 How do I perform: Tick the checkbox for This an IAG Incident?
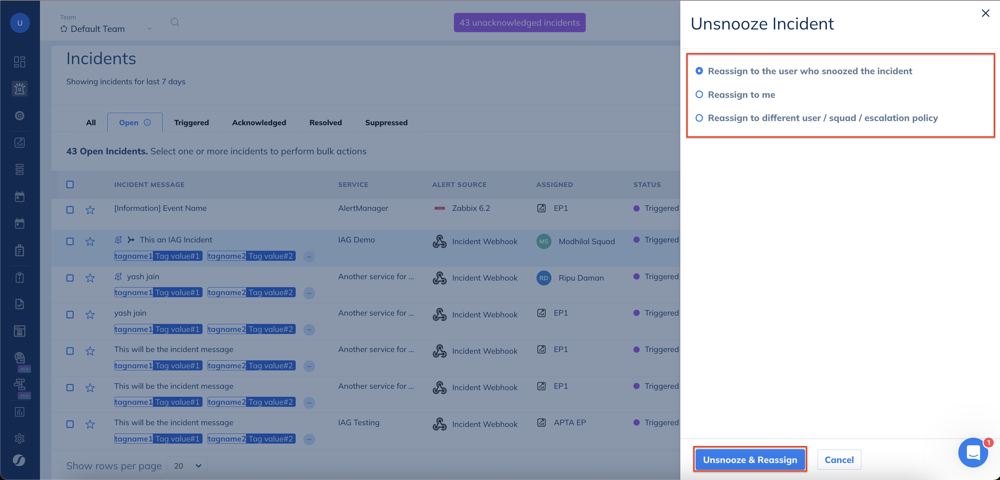(70, 241)
